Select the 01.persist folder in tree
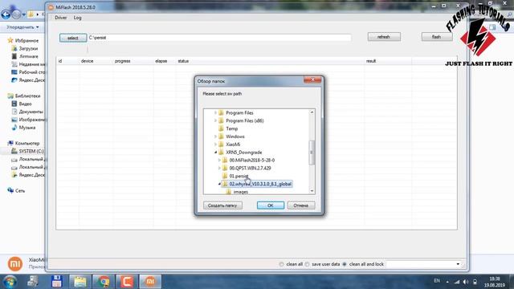The height and width of the screenshot is (289, 514). click(239, 176)
